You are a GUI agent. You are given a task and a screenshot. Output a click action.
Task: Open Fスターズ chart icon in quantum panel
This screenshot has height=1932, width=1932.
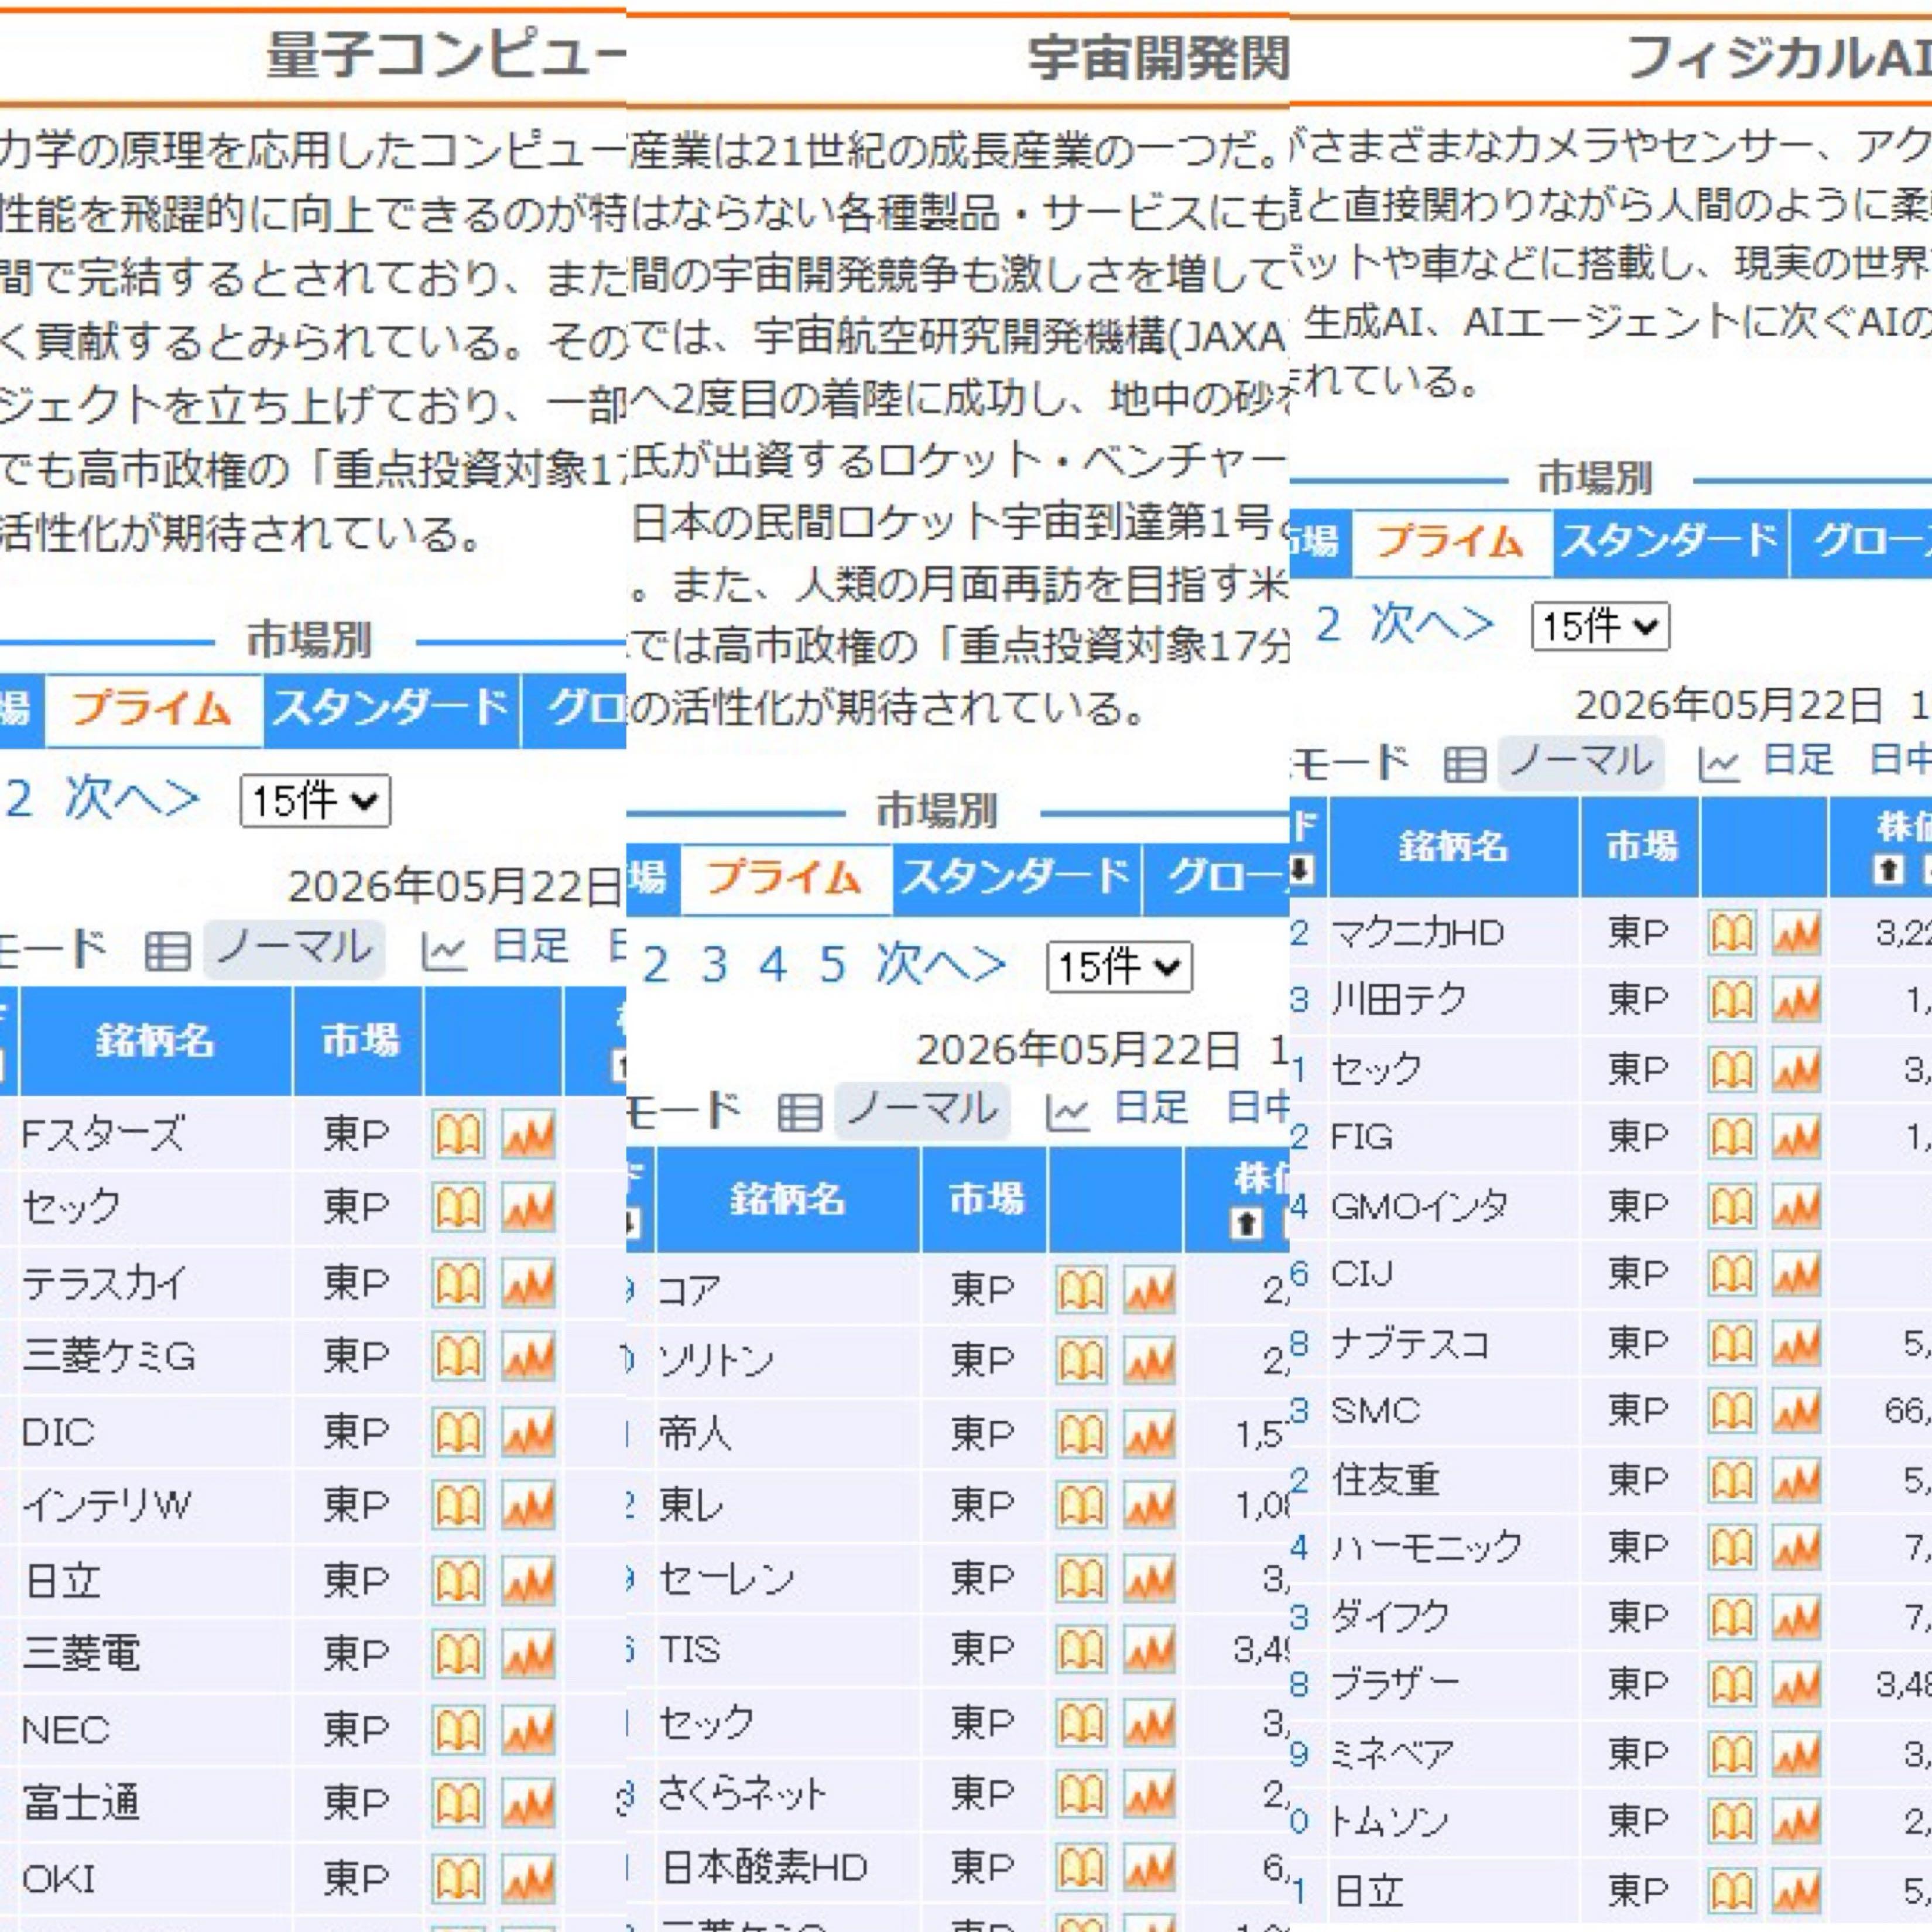point(528,1135)
